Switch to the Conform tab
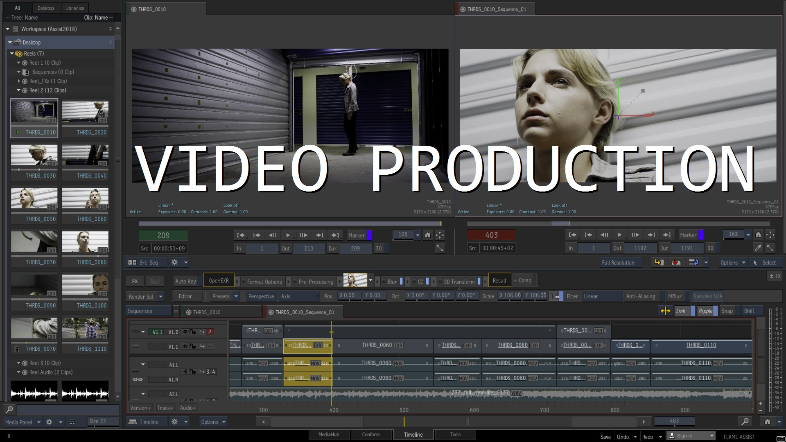The height and width of the screenshot is (442, 786). click(371, 435)
